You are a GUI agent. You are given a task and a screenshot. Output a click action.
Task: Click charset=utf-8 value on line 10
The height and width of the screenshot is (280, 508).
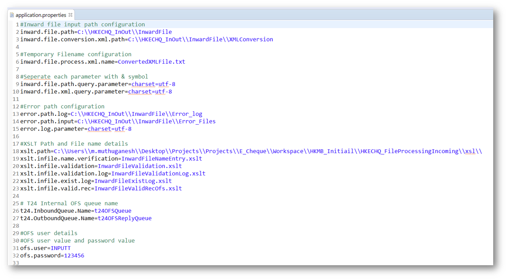coord(150,92)
